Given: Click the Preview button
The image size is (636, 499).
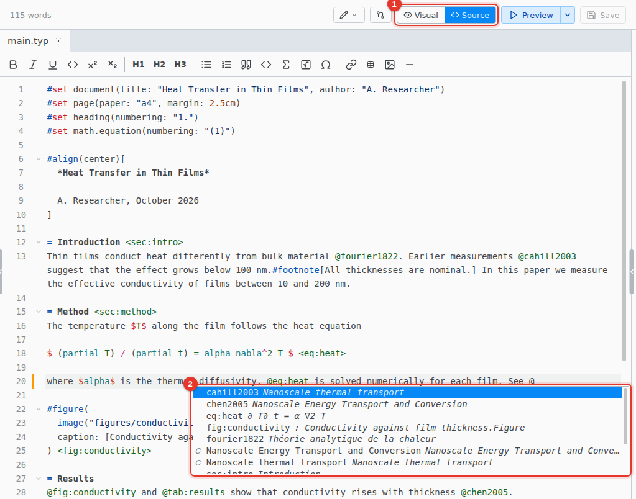Looking at the screenshot, I should click(x=531, y=15).
